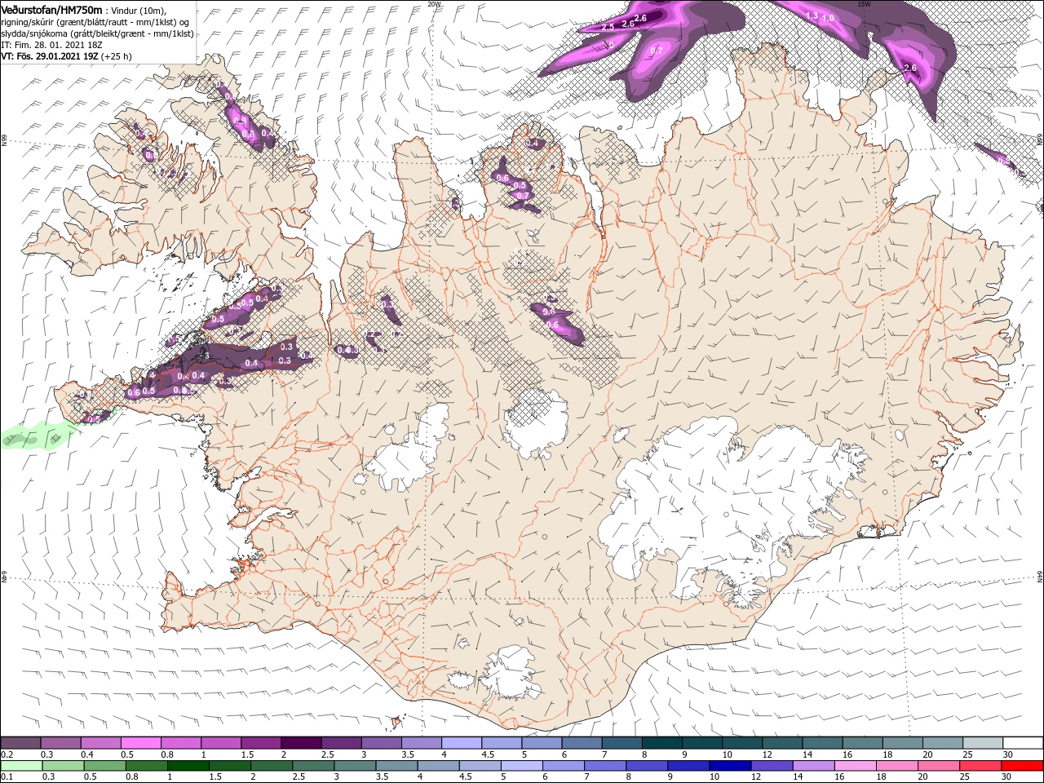Select the bright red 30 swatch, lower legend
The width and height of the screenshot is (1044, 783).
[1023, 766]
